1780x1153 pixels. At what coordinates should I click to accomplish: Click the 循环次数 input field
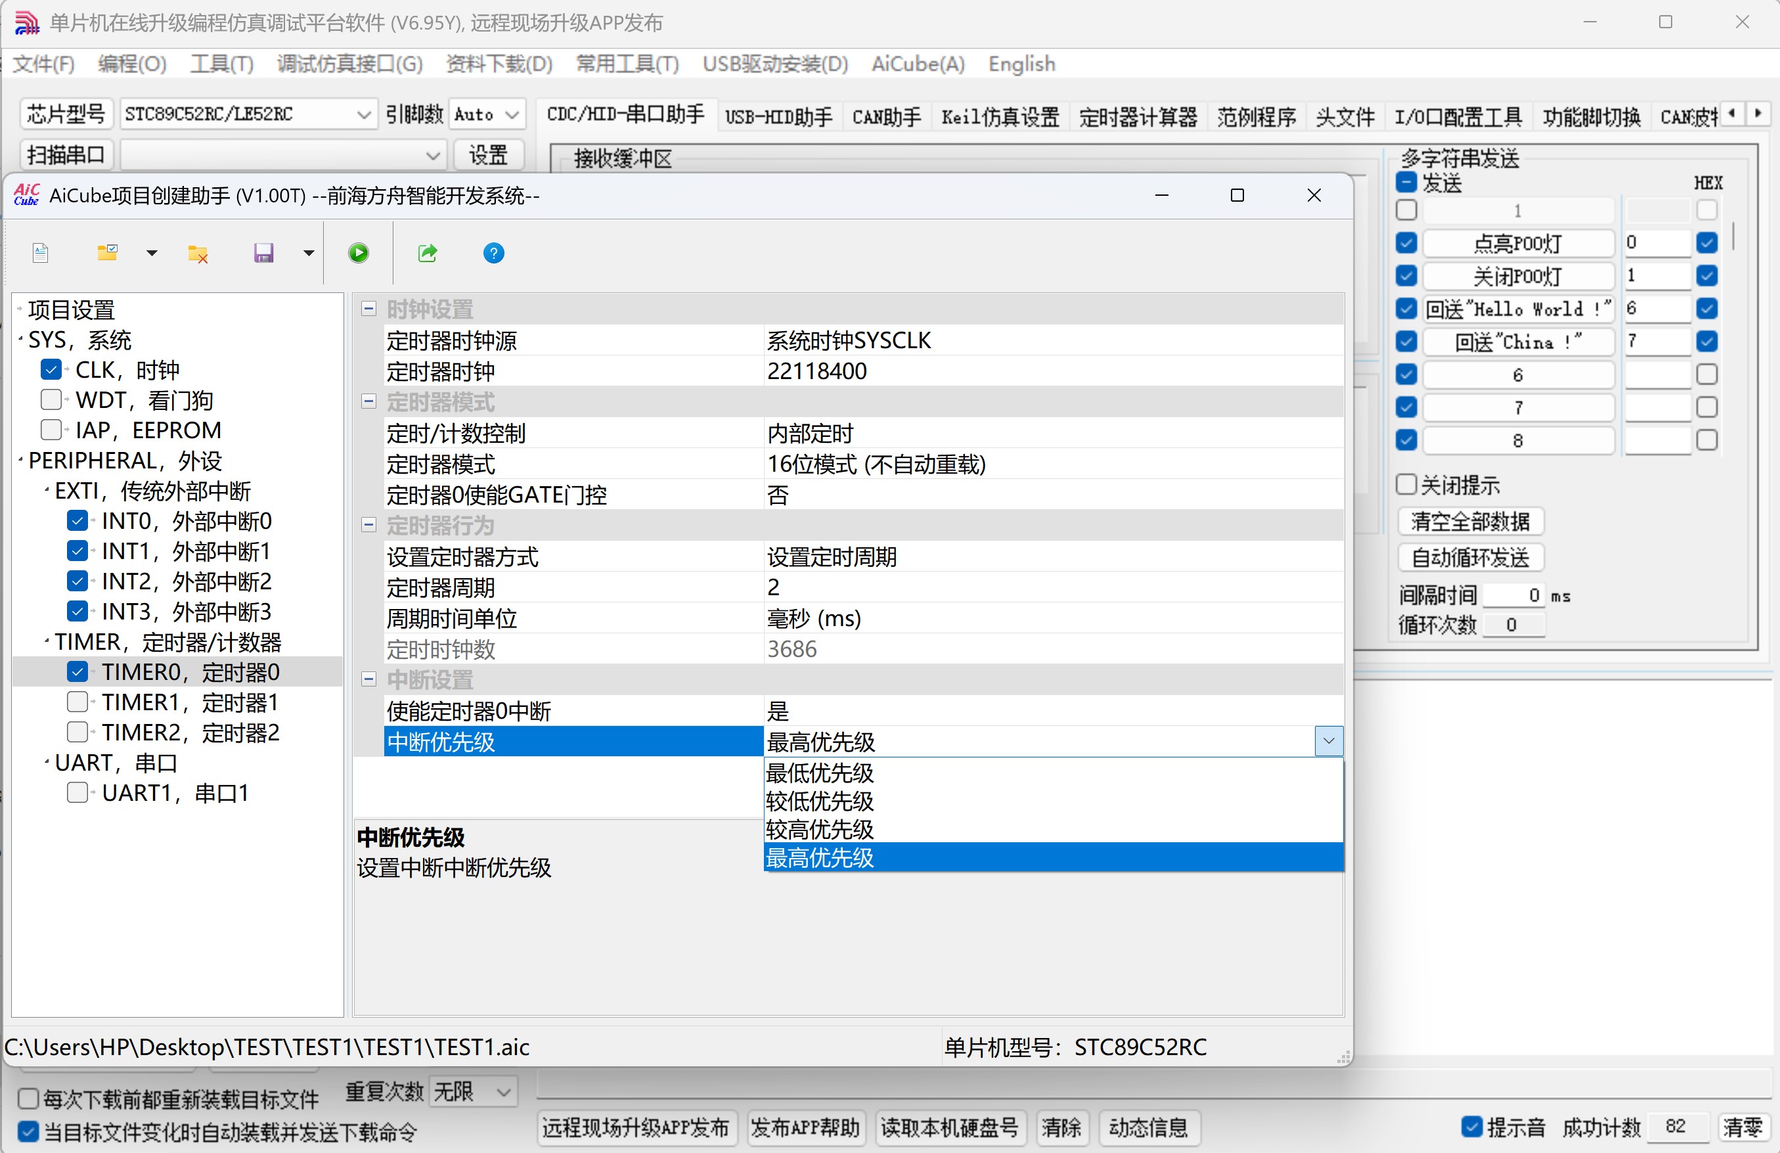tap(1514, 625)
